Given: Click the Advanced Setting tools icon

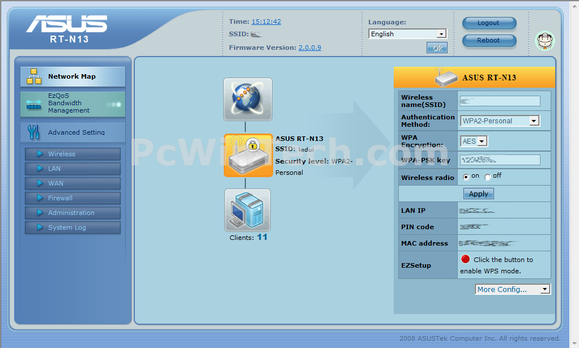Looking at the screenshot, I should coord(33,132).
